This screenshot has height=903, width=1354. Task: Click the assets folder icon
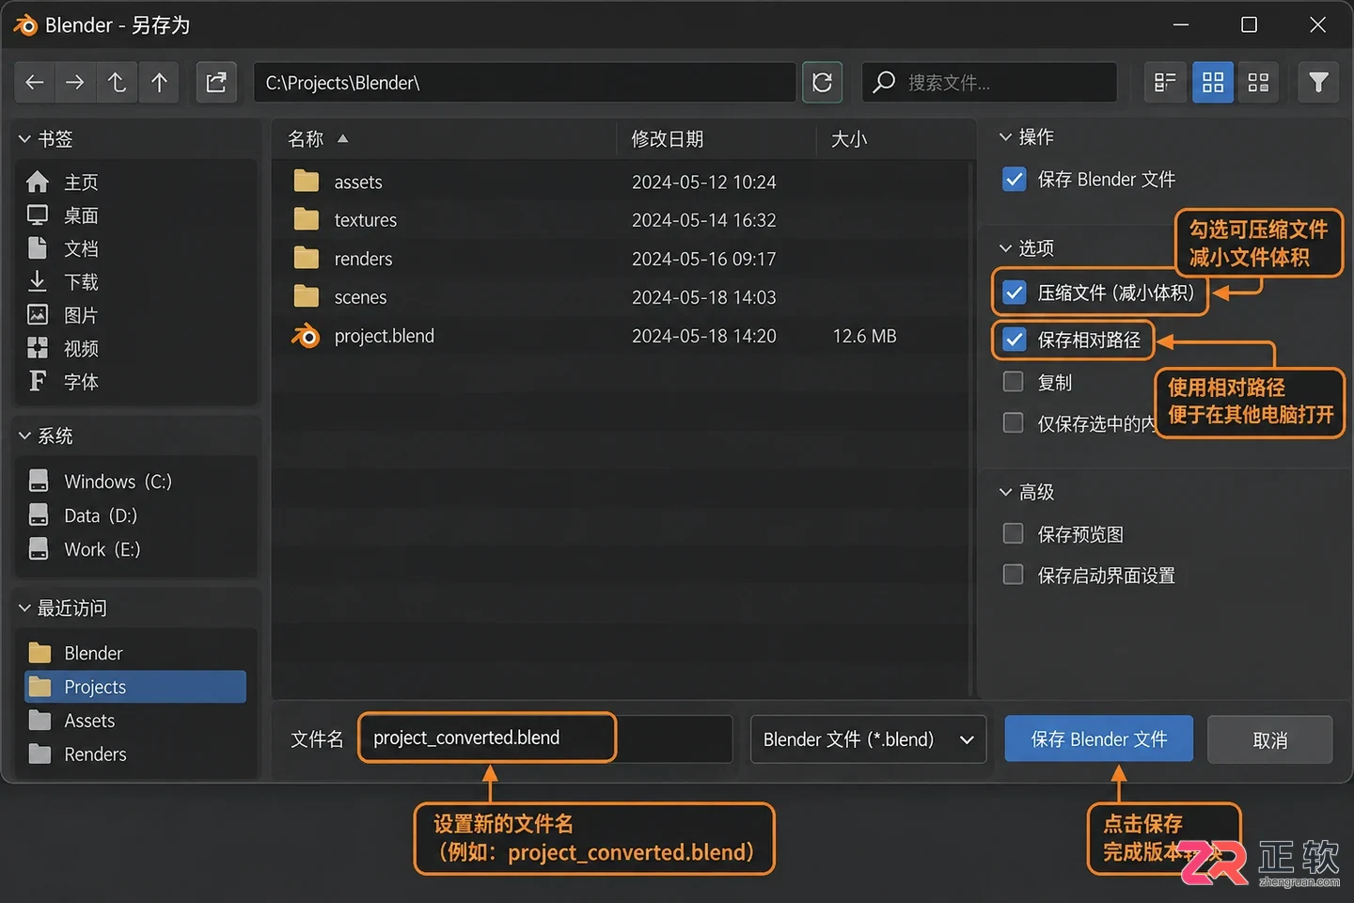(307, 181)
